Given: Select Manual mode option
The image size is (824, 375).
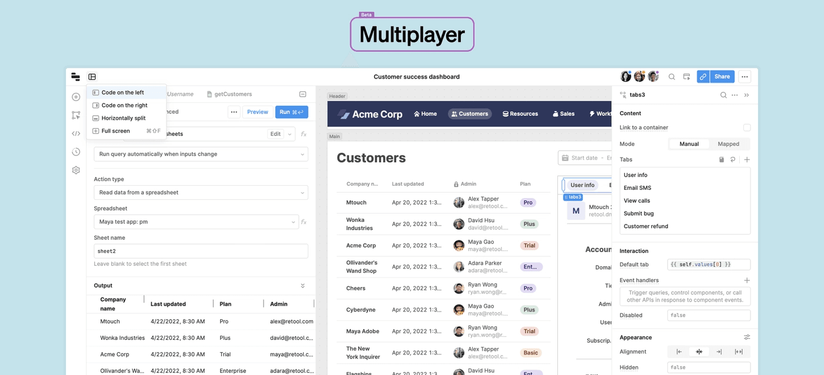Looking at the screenshot, I should click(689, 144).
